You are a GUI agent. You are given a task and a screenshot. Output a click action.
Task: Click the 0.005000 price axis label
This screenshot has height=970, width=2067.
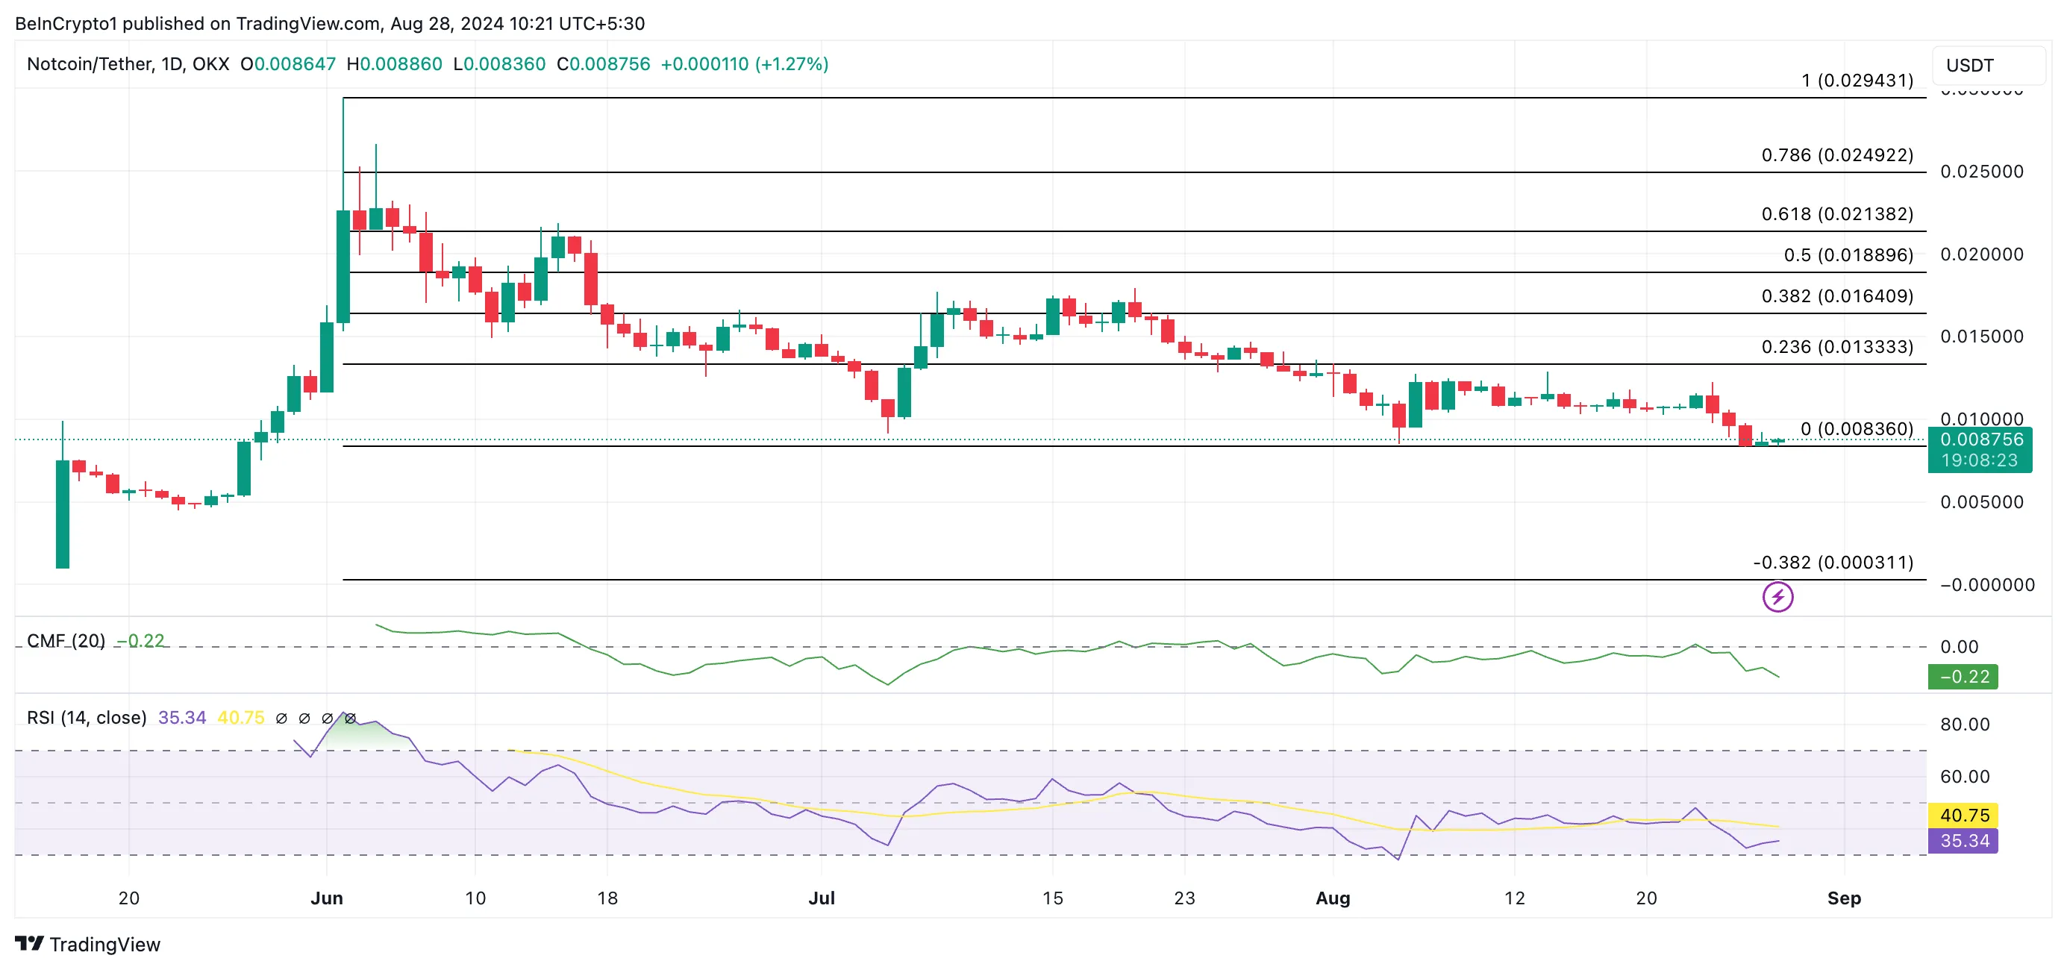coord(1981,502)
